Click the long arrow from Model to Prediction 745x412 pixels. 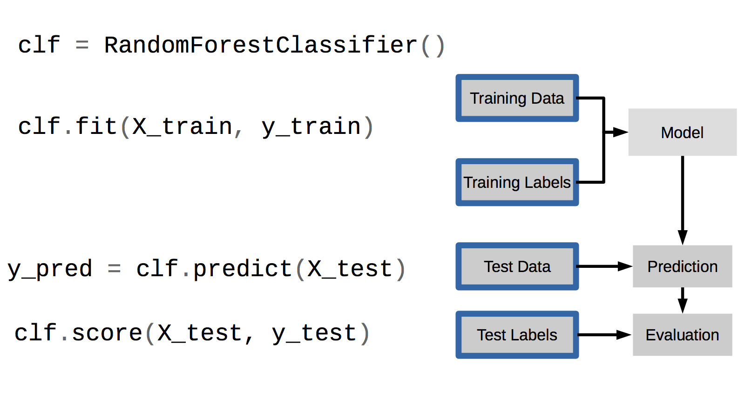[683, 200]
